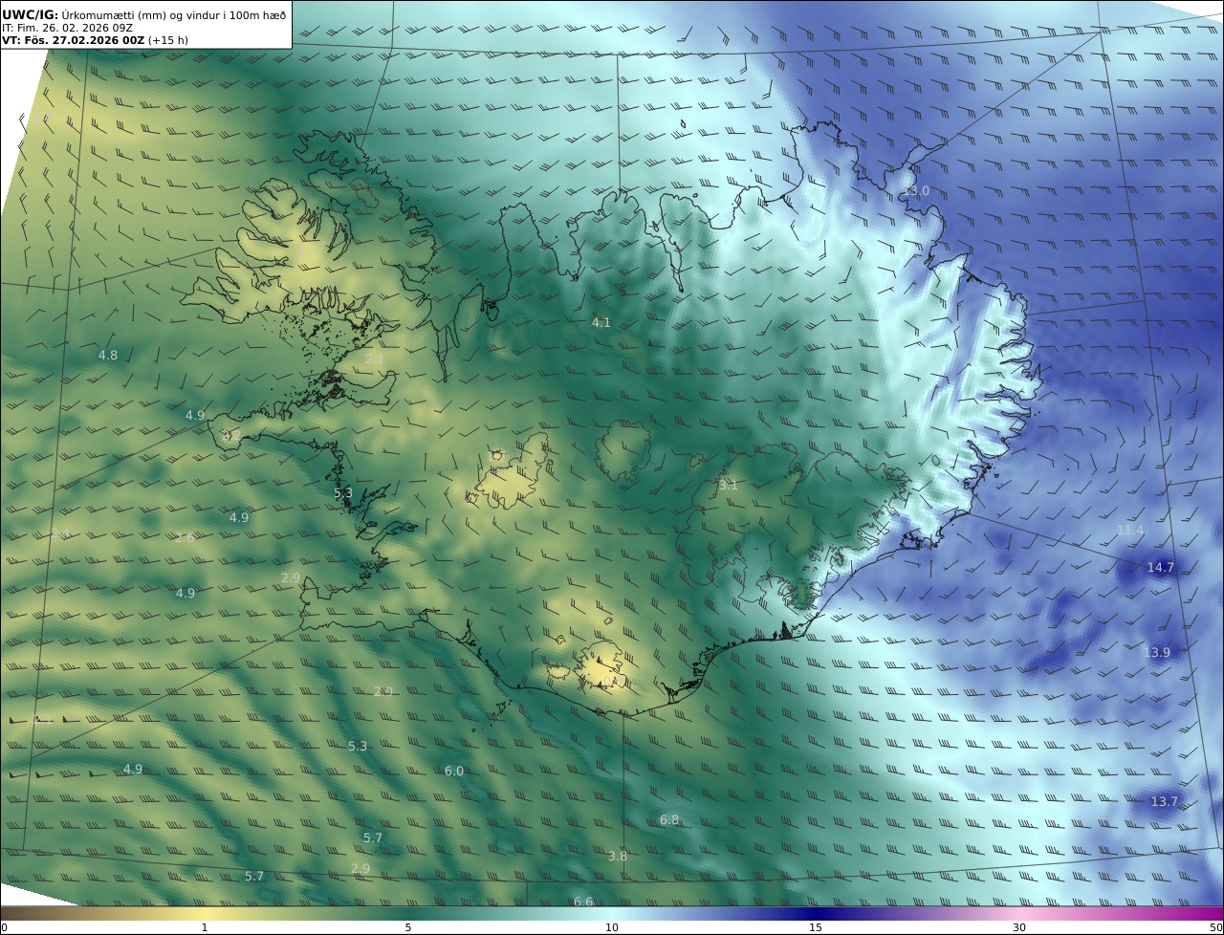Click the title "UWC/IG: Úrkomumætti (mm) og vindur í 100m hæð"

coord(144,14)
